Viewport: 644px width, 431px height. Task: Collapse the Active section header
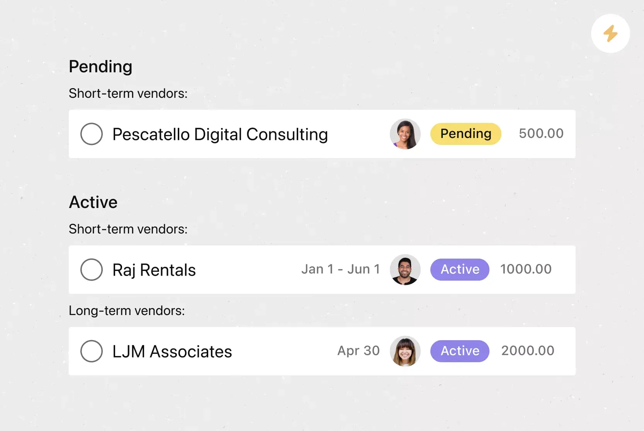coord(93,201)
